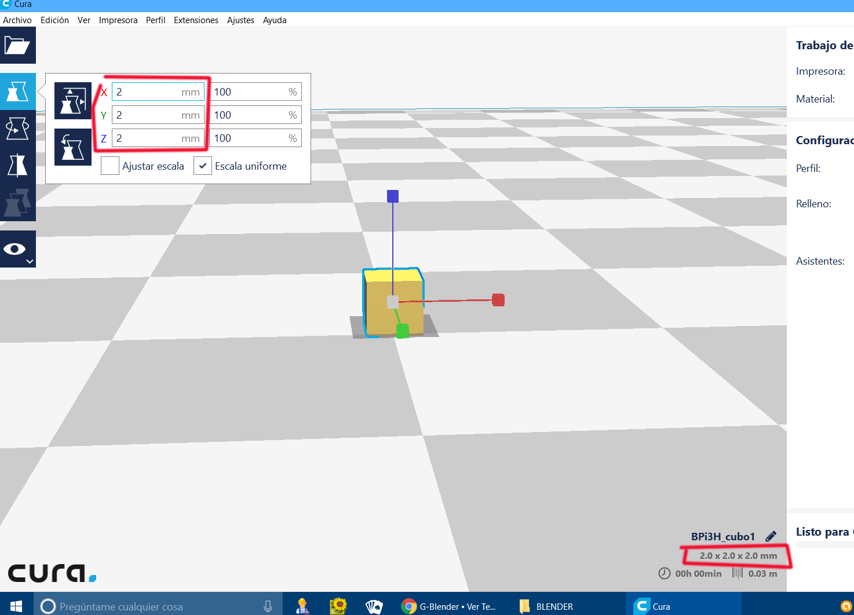The height and width of the screenshot is (615, 854).
Task: Enable the Ajustar escala checkbox
Action: click(x=110, y=166)
